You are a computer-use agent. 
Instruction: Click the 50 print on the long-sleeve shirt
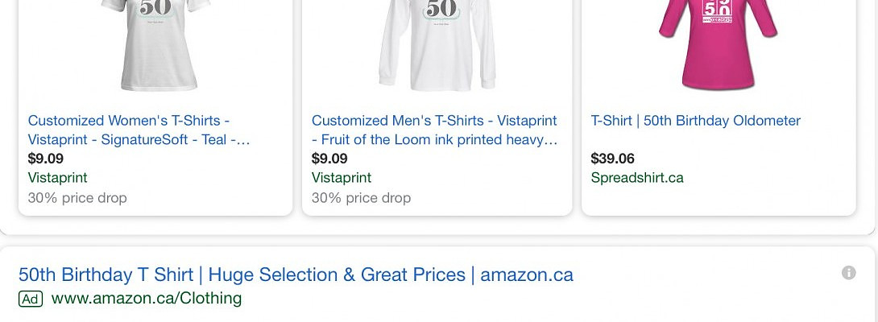441,9
